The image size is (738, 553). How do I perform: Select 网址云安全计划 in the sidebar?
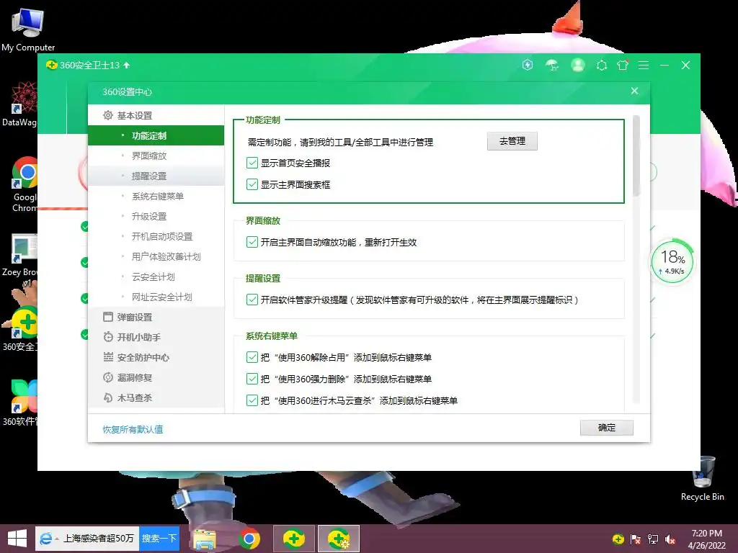coord(156,297)
